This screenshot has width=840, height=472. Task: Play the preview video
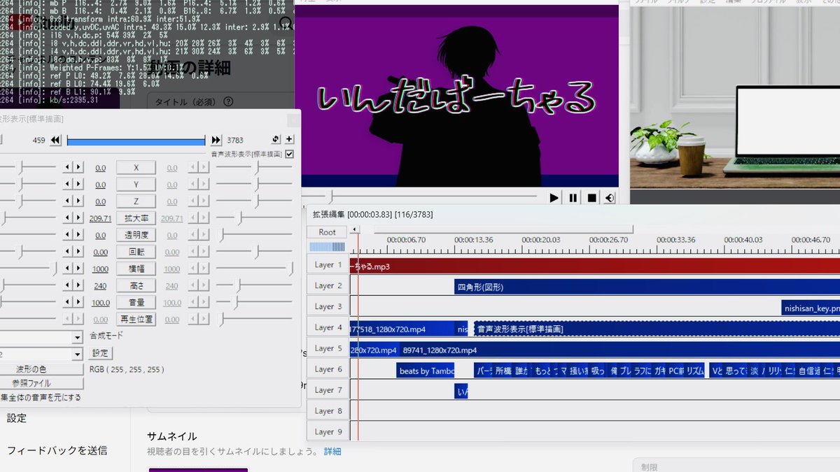pyautogui.click(x=554, y=198)
